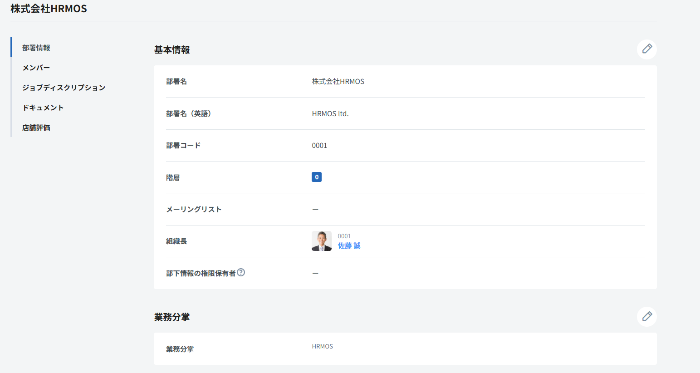Click the 業務分掌 value HRMOS

pyautogui.click(x=323, y=346)
